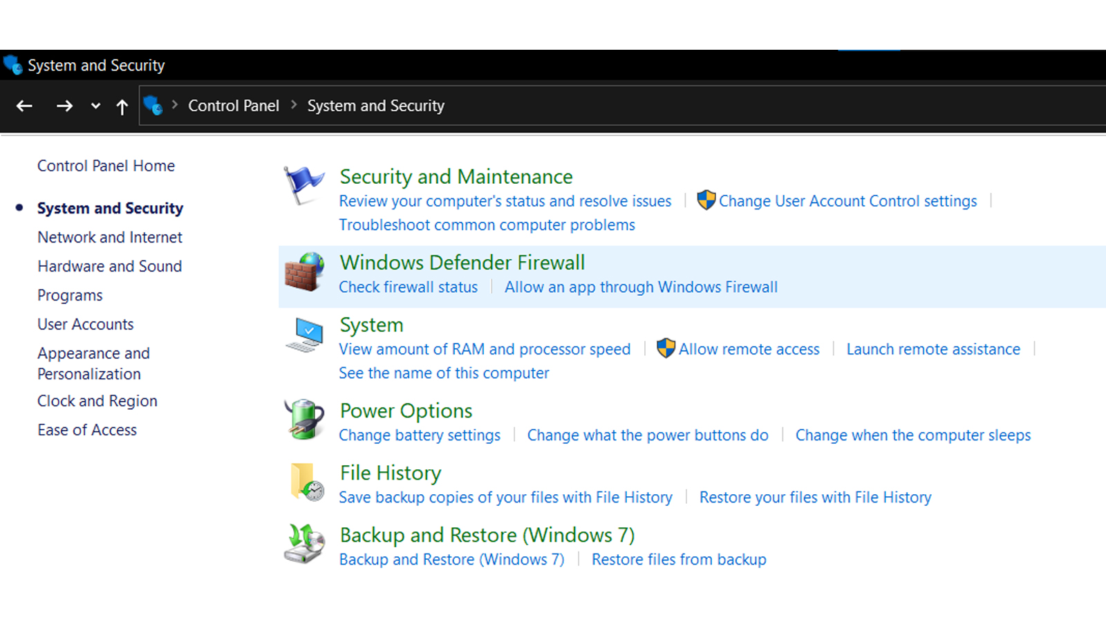Open Appearance and Personalization category
1106x622 pixels.
click(93, 364)
